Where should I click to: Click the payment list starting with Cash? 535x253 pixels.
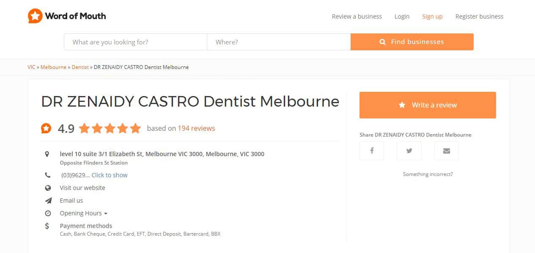(140, 234)
